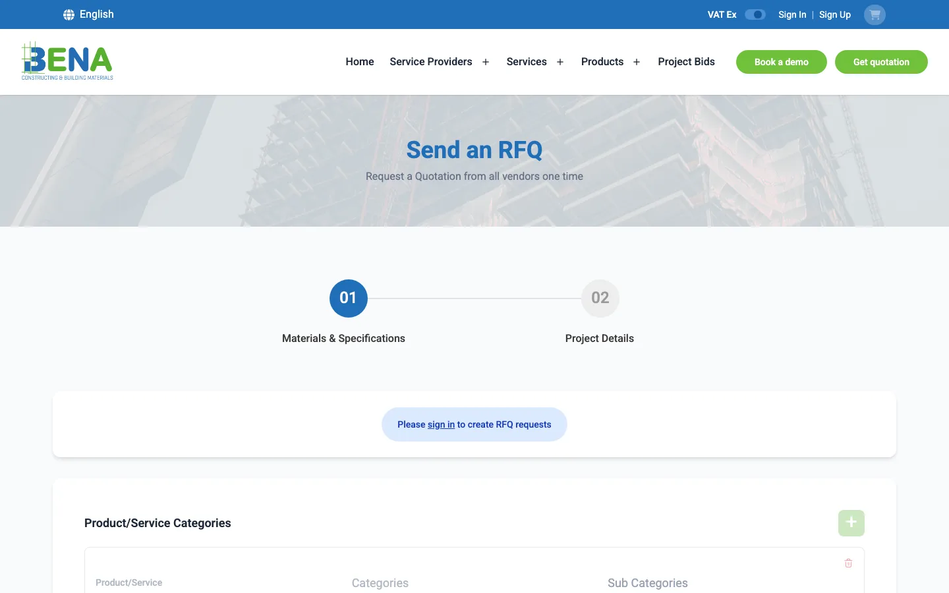Viewport: 949px width, 593px height.
Task: Click the 'Sub Categories' field label
Action: (x=648, y=583)
